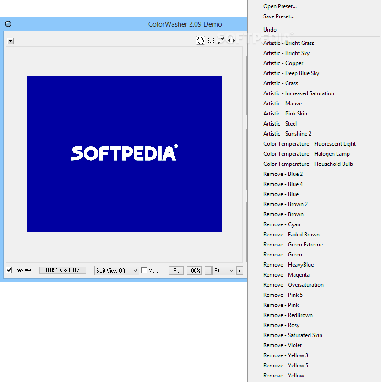Select the plain Remove - Green preset
The image size is (381, 382).
point(314,255)
